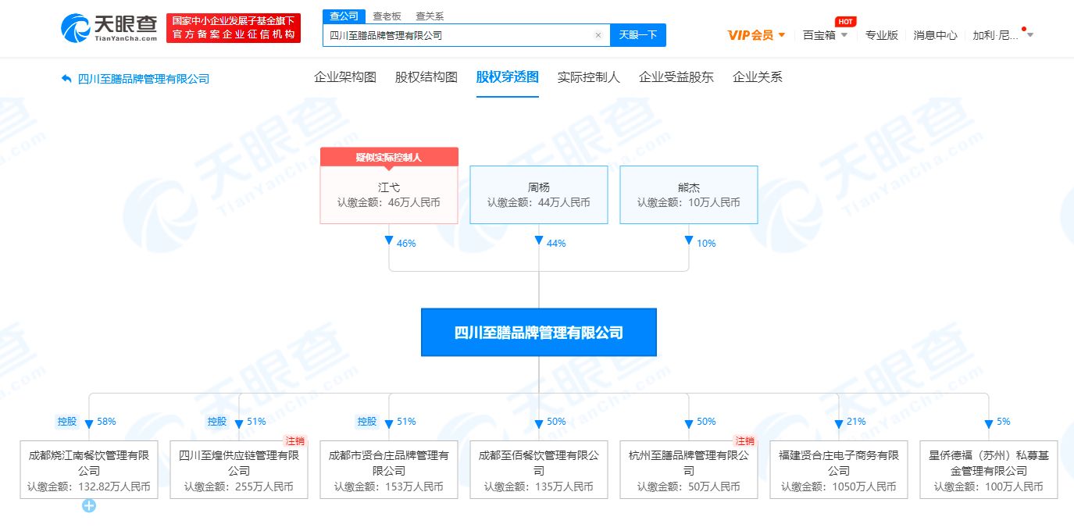The width and height of the screenshot is (1074, 531).
Task: Expand 成都烧江南餐饮管理有限公司 node with plus icon
Action: 89,506
